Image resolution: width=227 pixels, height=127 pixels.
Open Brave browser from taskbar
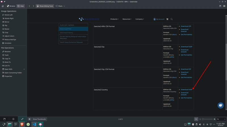tap(22, 124)
